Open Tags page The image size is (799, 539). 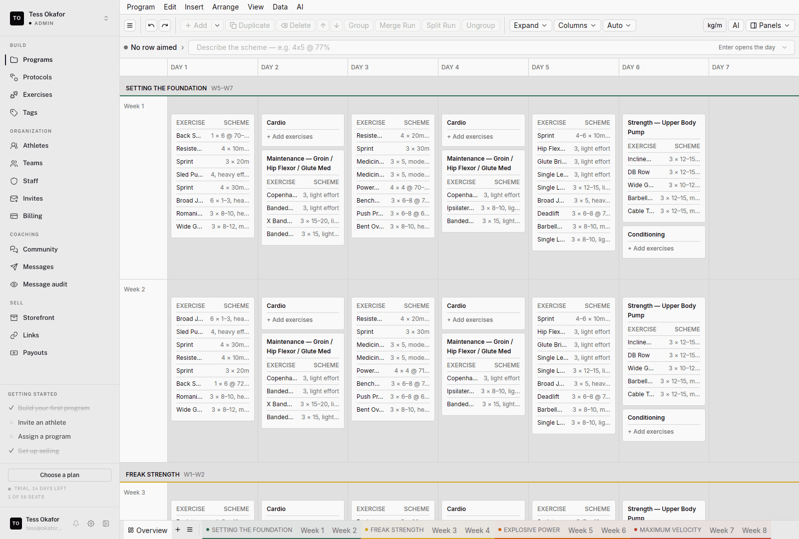60,113
